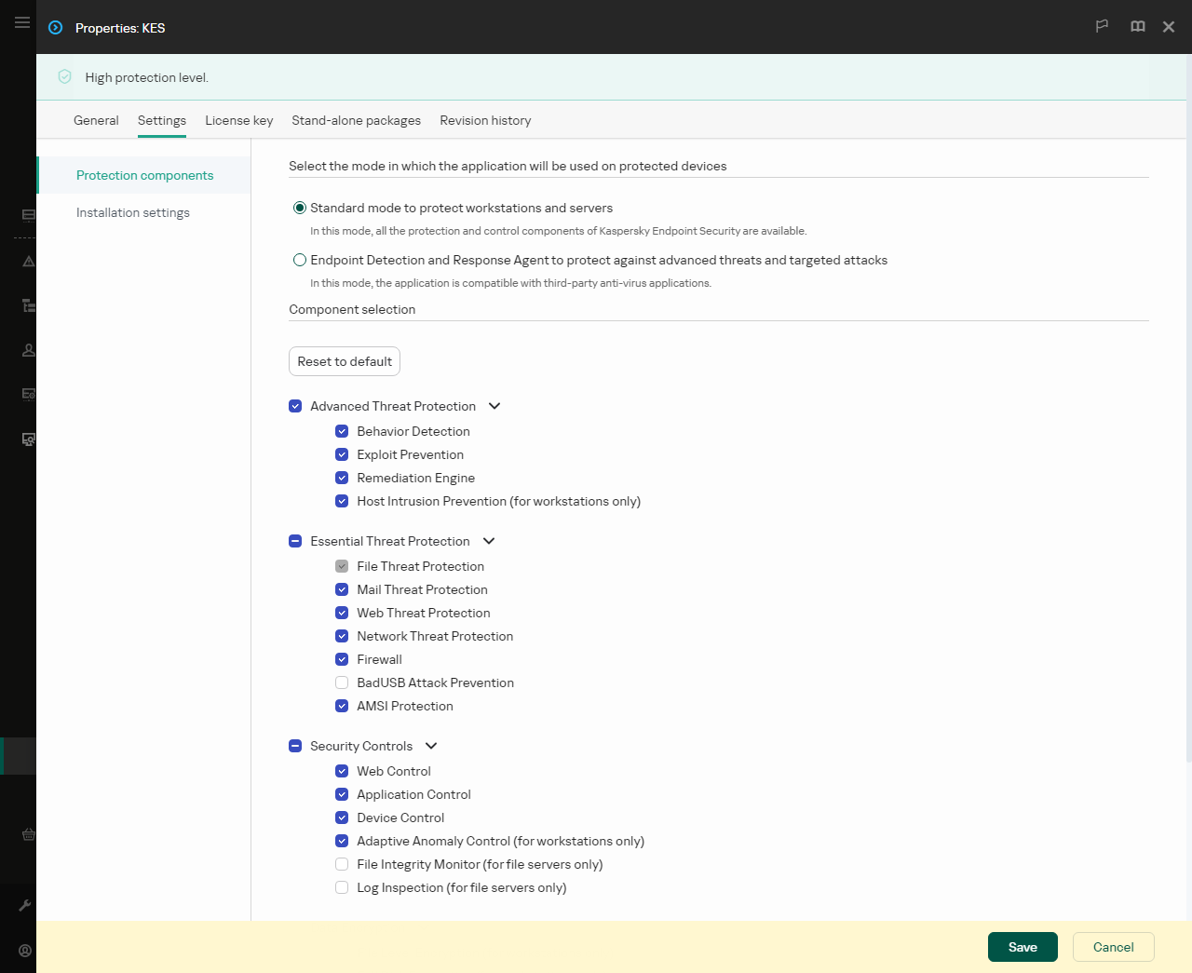Click the shopping basket sidebar icon

click(28, 834)
